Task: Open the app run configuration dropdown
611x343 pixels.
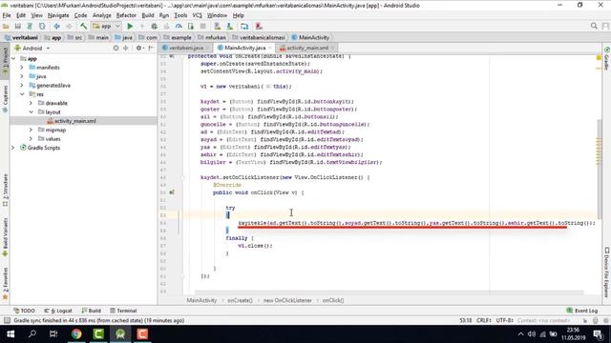Action: point(106,27)
